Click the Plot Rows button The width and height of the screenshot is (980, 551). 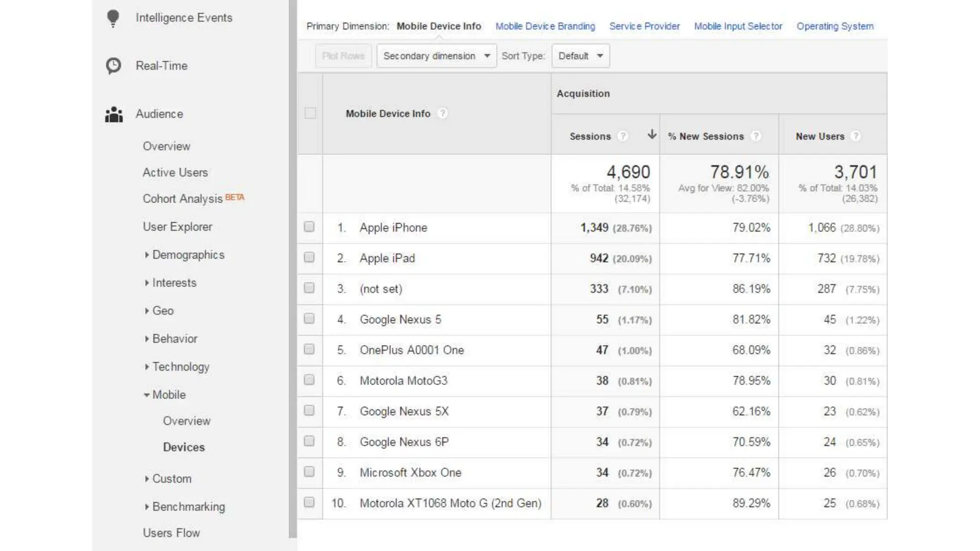343,56
